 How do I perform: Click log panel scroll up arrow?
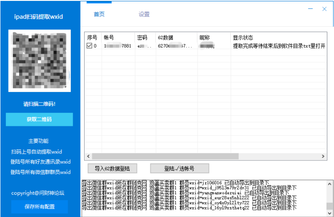coord(330,184)
